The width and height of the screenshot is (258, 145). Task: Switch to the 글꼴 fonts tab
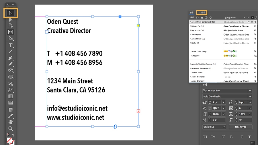[191, 13]
